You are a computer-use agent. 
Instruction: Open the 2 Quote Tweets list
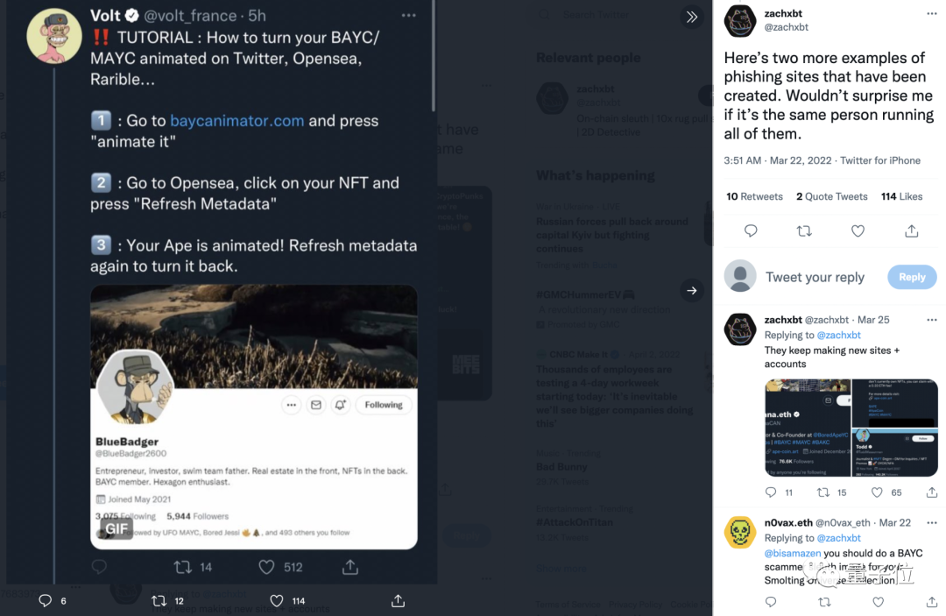[831, 196]
